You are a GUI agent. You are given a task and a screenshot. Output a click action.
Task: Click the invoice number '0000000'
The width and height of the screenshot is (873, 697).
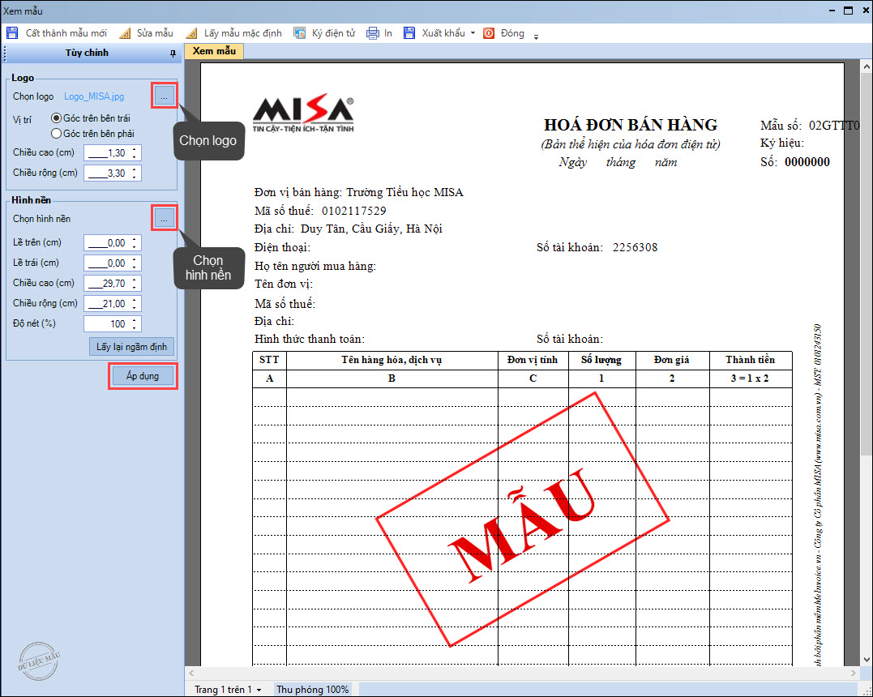point(807,162)
